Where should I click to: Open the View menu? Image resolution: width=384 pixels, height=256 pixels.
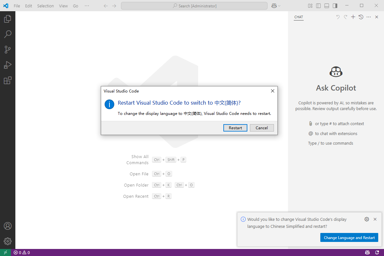(63, 6)
